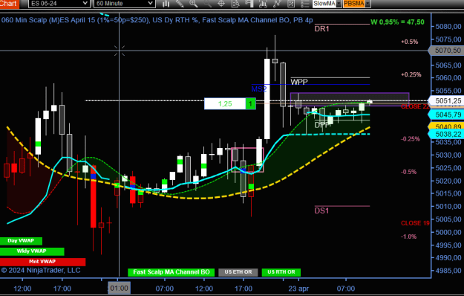Click the yellow 5040,89 price marker
Image resolution: width=464 pixels, height=296 pixels.
(x=447, y=126)
